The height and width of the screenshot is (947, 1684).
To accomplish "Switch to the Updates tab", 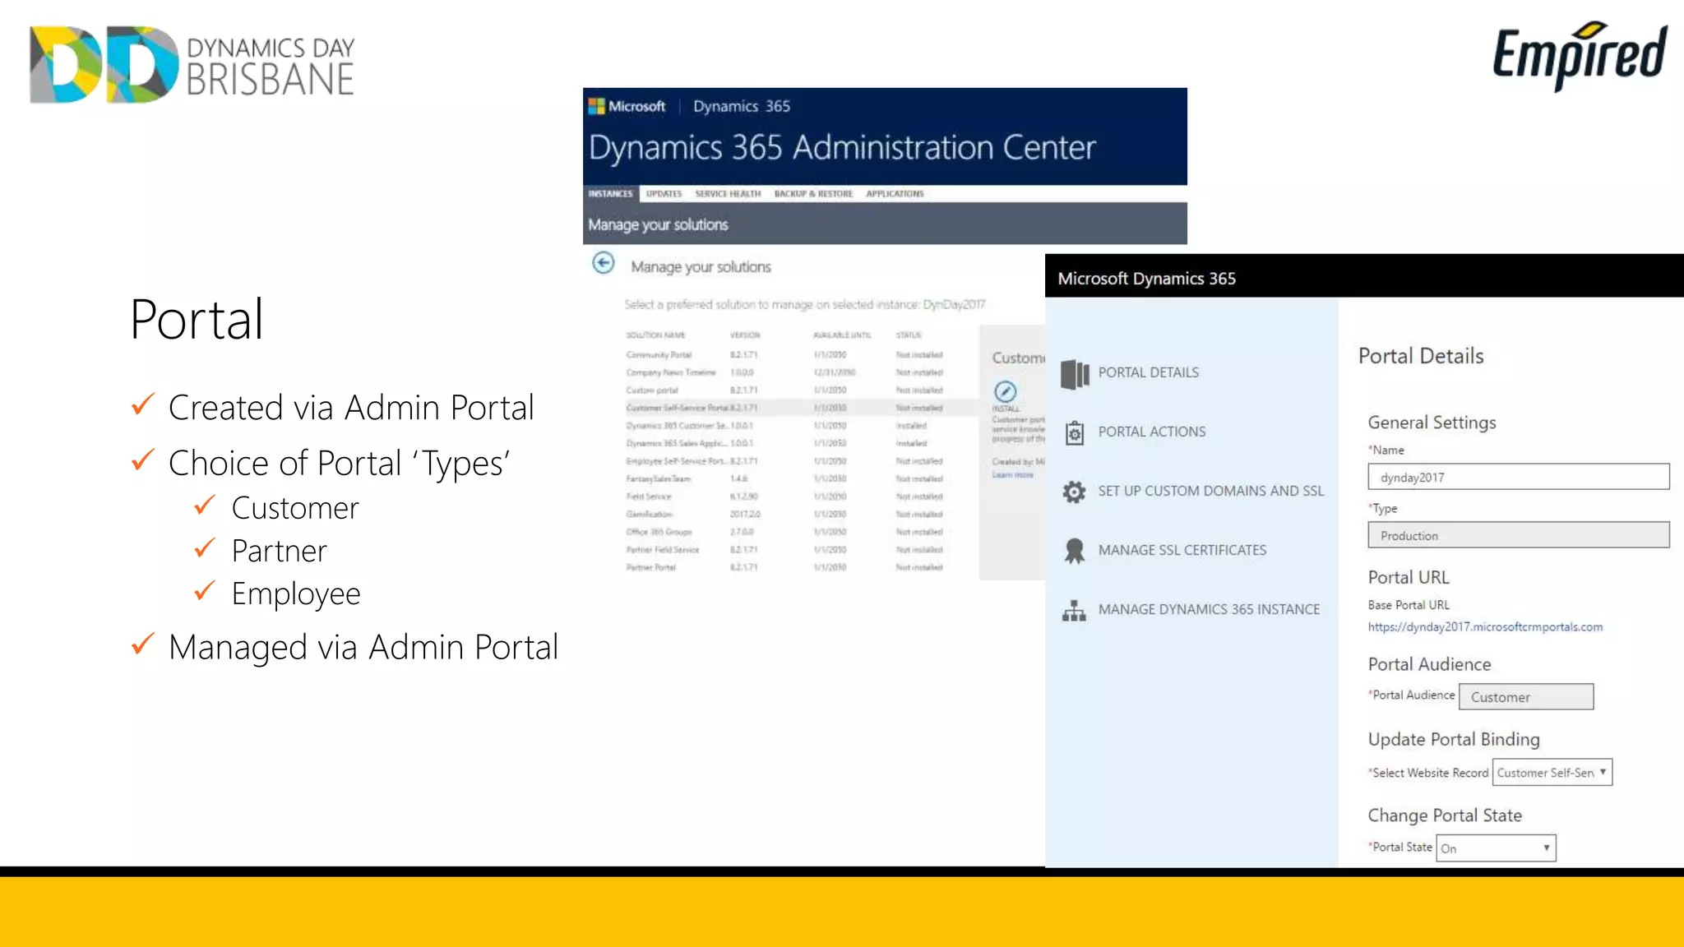I will coord(664,194).
